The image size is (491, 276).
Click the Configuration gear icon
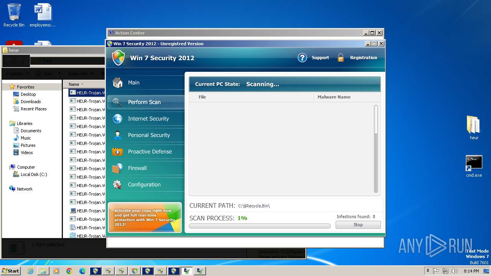pos(117,184)
